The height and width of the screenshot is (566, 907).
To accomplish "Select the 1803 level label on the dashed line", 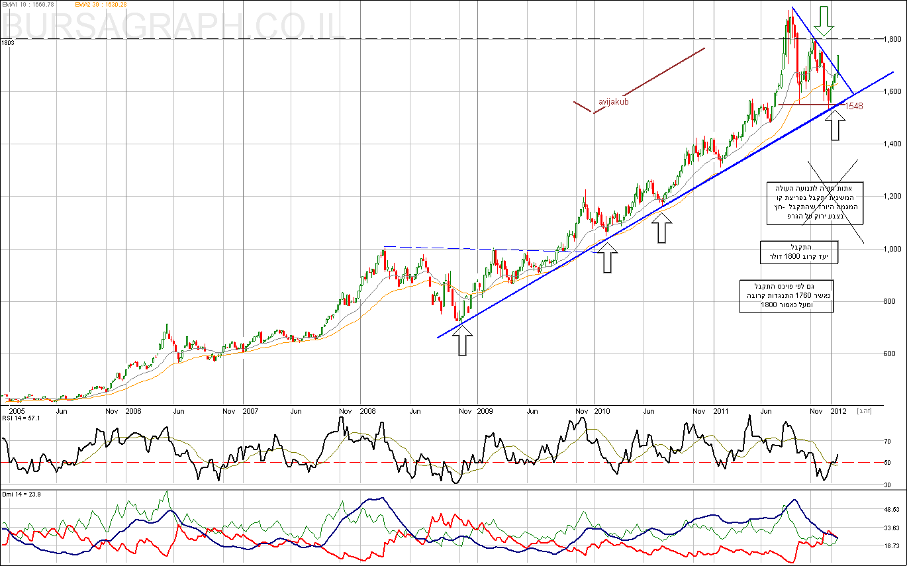I will [x=8, y=43].
